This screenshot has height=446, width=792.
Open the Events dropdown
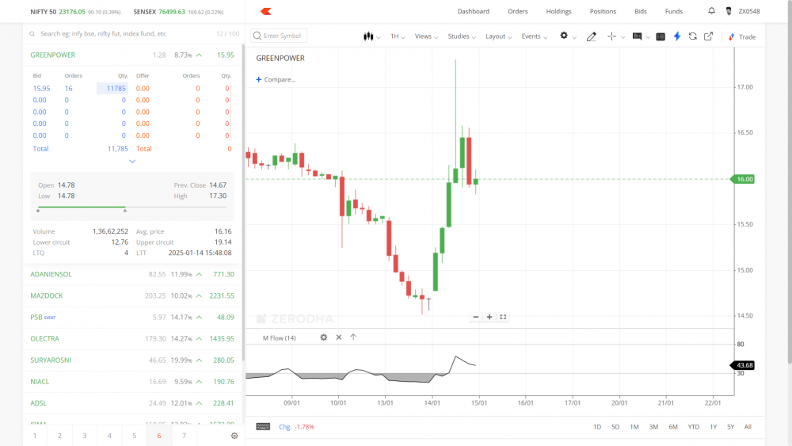(x=535, y=36)
